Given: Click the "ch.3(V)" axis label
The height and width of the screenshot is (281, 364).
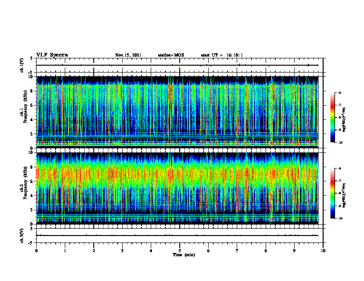Looking at the screenshot, I should [x=22, y=236].
